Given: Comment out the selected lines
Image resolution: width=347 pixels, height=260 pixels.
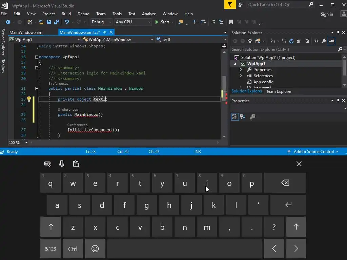Looking at the screenshot, I should click(x=213, y=22).
